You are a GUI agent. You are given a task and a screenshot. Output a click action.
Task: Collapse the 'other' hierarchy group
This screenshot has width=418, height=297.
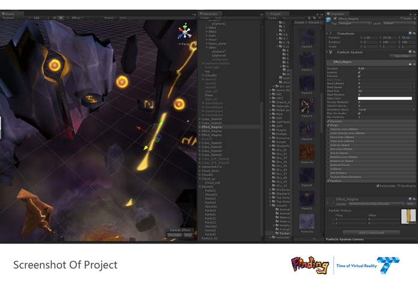(207, 47)
